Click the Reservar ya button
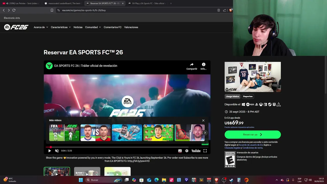This screenshot has width=327, height=184. pos(253,134)
